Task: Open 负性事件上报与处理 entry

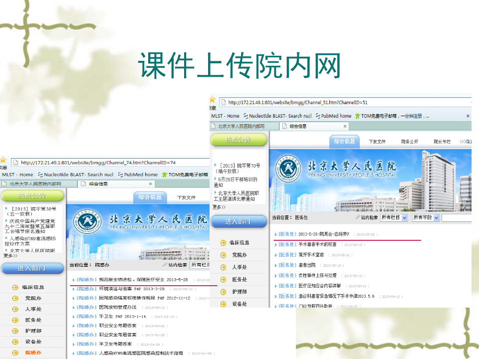Action: click(317, 276)
